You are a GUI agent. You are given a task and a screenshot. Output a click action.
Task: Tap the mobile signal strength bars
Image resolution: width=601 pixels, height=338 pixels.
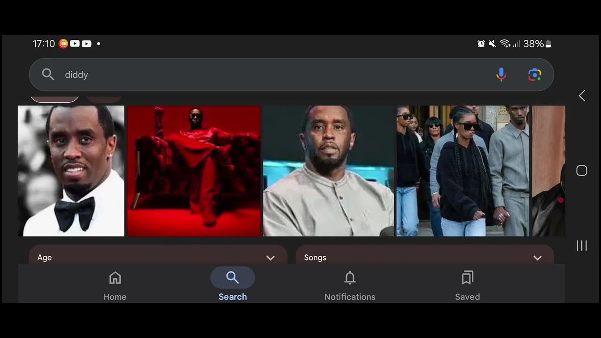(516, 44)
